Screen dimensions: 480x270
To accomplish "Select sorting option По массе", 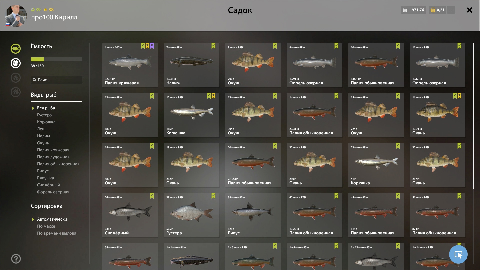I will point(46,226).
